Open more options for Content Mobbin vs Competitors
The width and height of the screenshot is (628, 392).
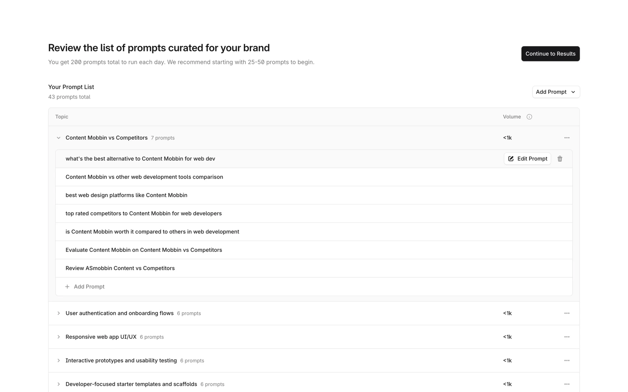click(x=567, y=138)
